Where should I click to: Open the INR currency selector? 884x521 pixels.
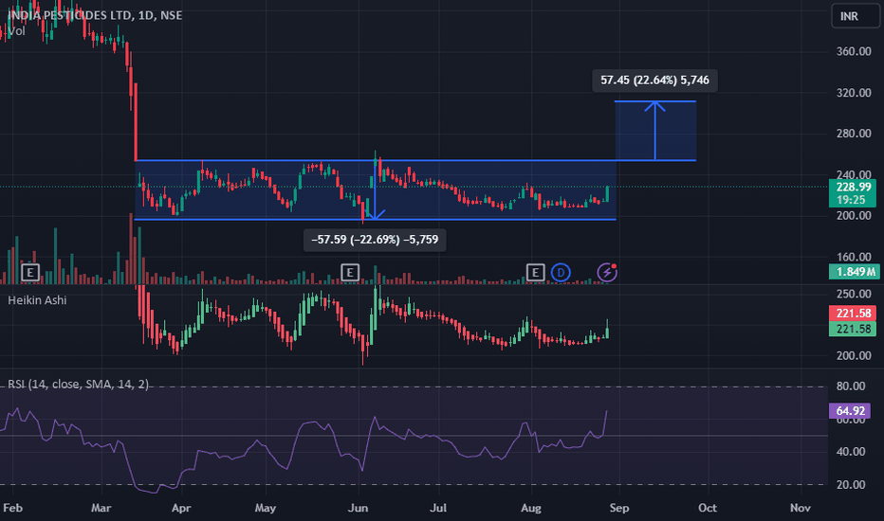[855, 16]
